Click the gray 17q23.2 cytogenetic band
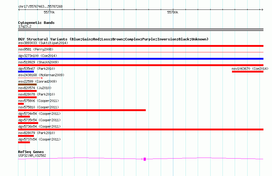272x176 pixels. 141,30
